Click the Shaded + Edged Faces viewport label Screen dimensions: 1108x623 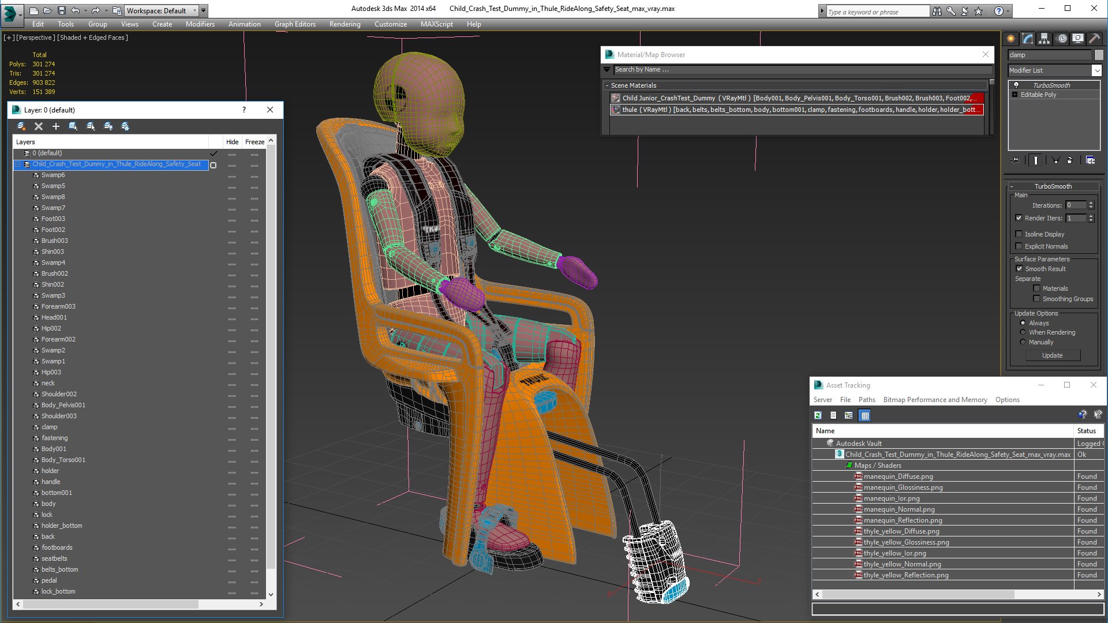(93, 37)
